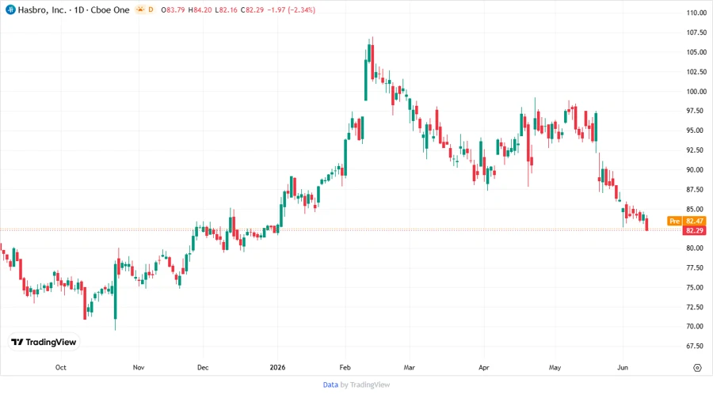Image resolution: width=713 pixels, height=394 pixels.
Task: Click the 87.50 price axis label
Action: (696, 189)
